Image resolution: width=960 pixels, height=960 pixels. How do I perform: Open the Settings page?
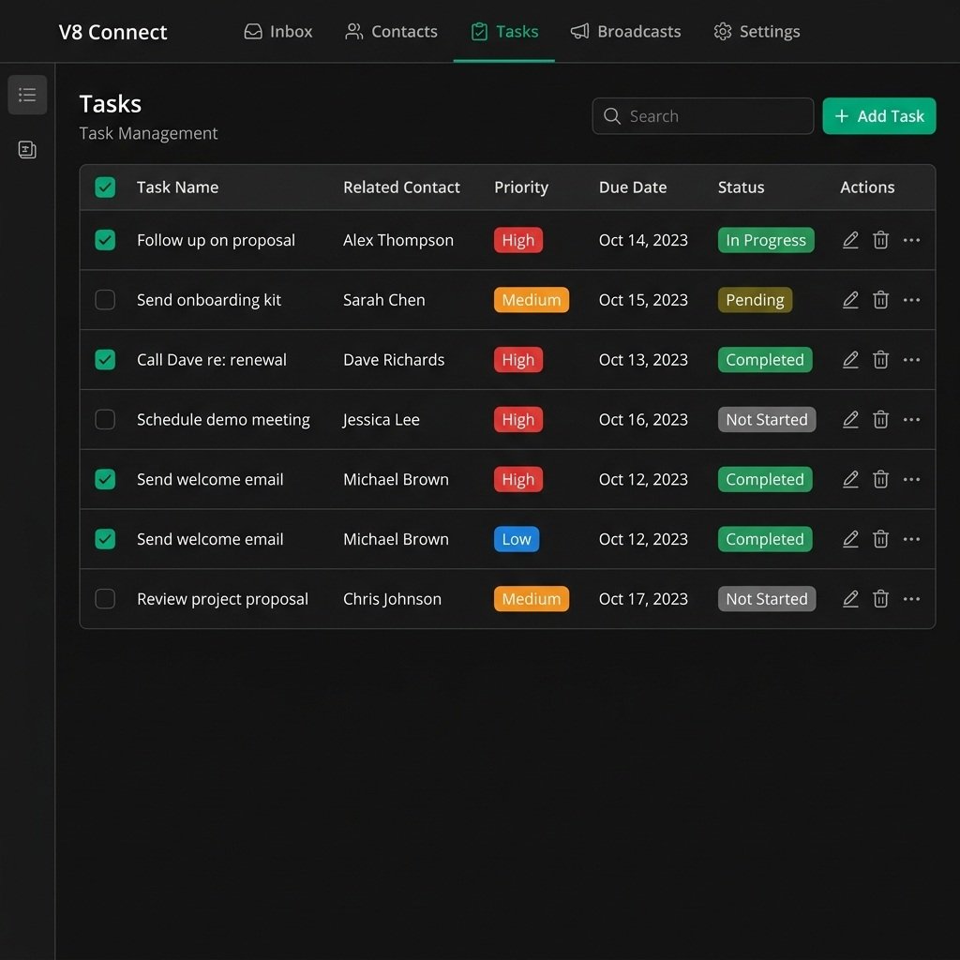pos(757,31)
